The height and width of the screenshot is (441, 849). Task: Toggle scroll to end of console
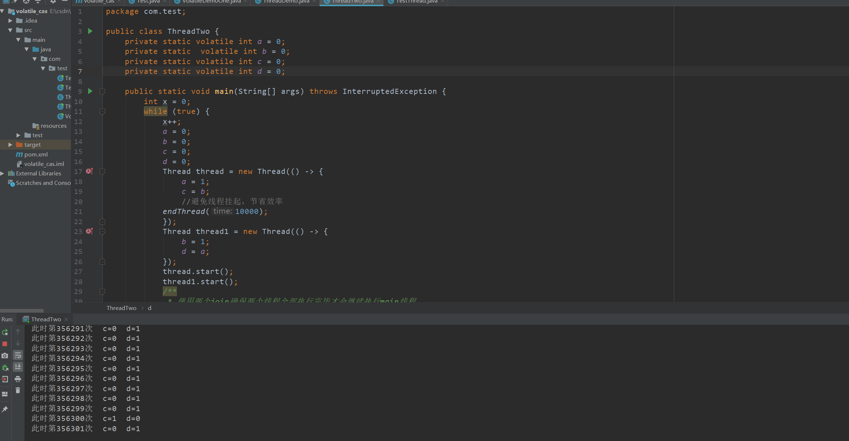tap(17, 367)
